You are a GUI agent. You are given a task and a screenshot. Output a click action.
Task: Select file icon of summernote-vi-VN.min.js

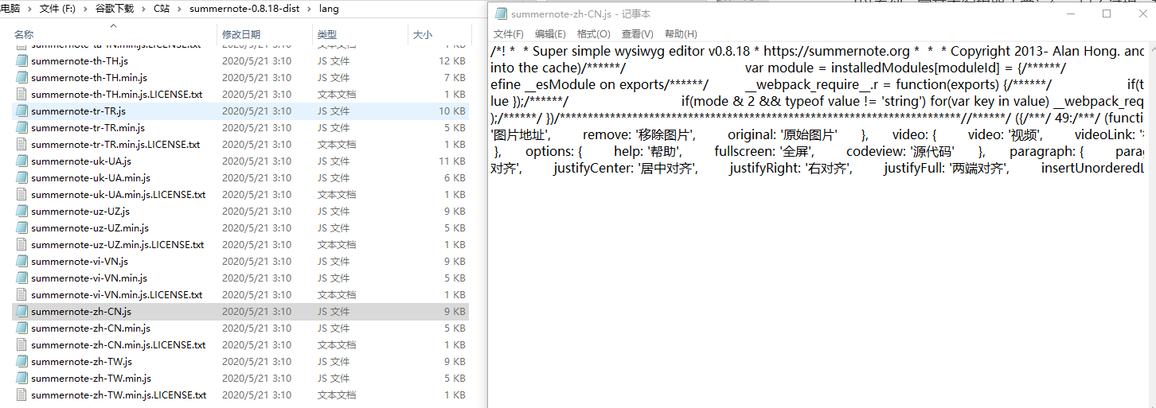(21, 278)
